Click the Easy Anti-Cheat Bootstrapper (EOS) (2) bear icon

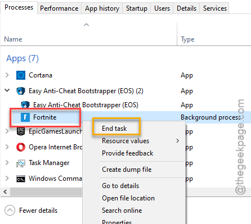pos(21,91)
